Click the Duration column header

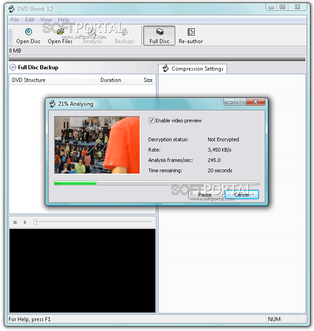point(110,80)
